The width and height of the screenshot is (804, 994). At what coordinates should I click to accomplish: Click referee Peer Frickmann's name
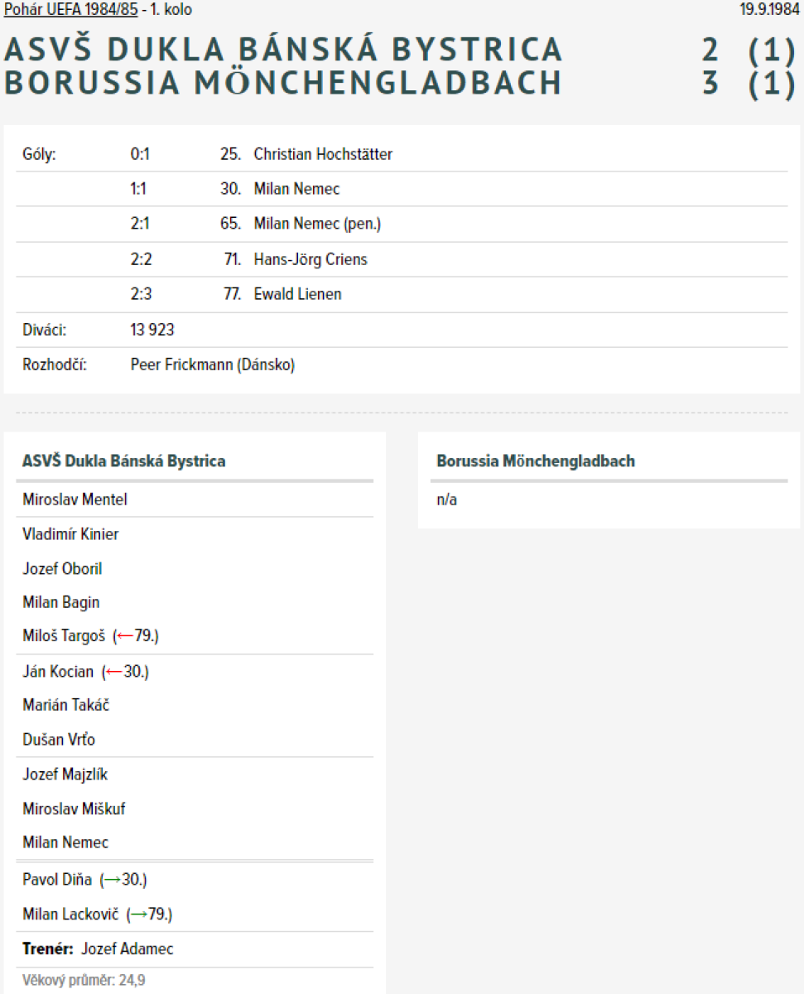coord(212,364)
